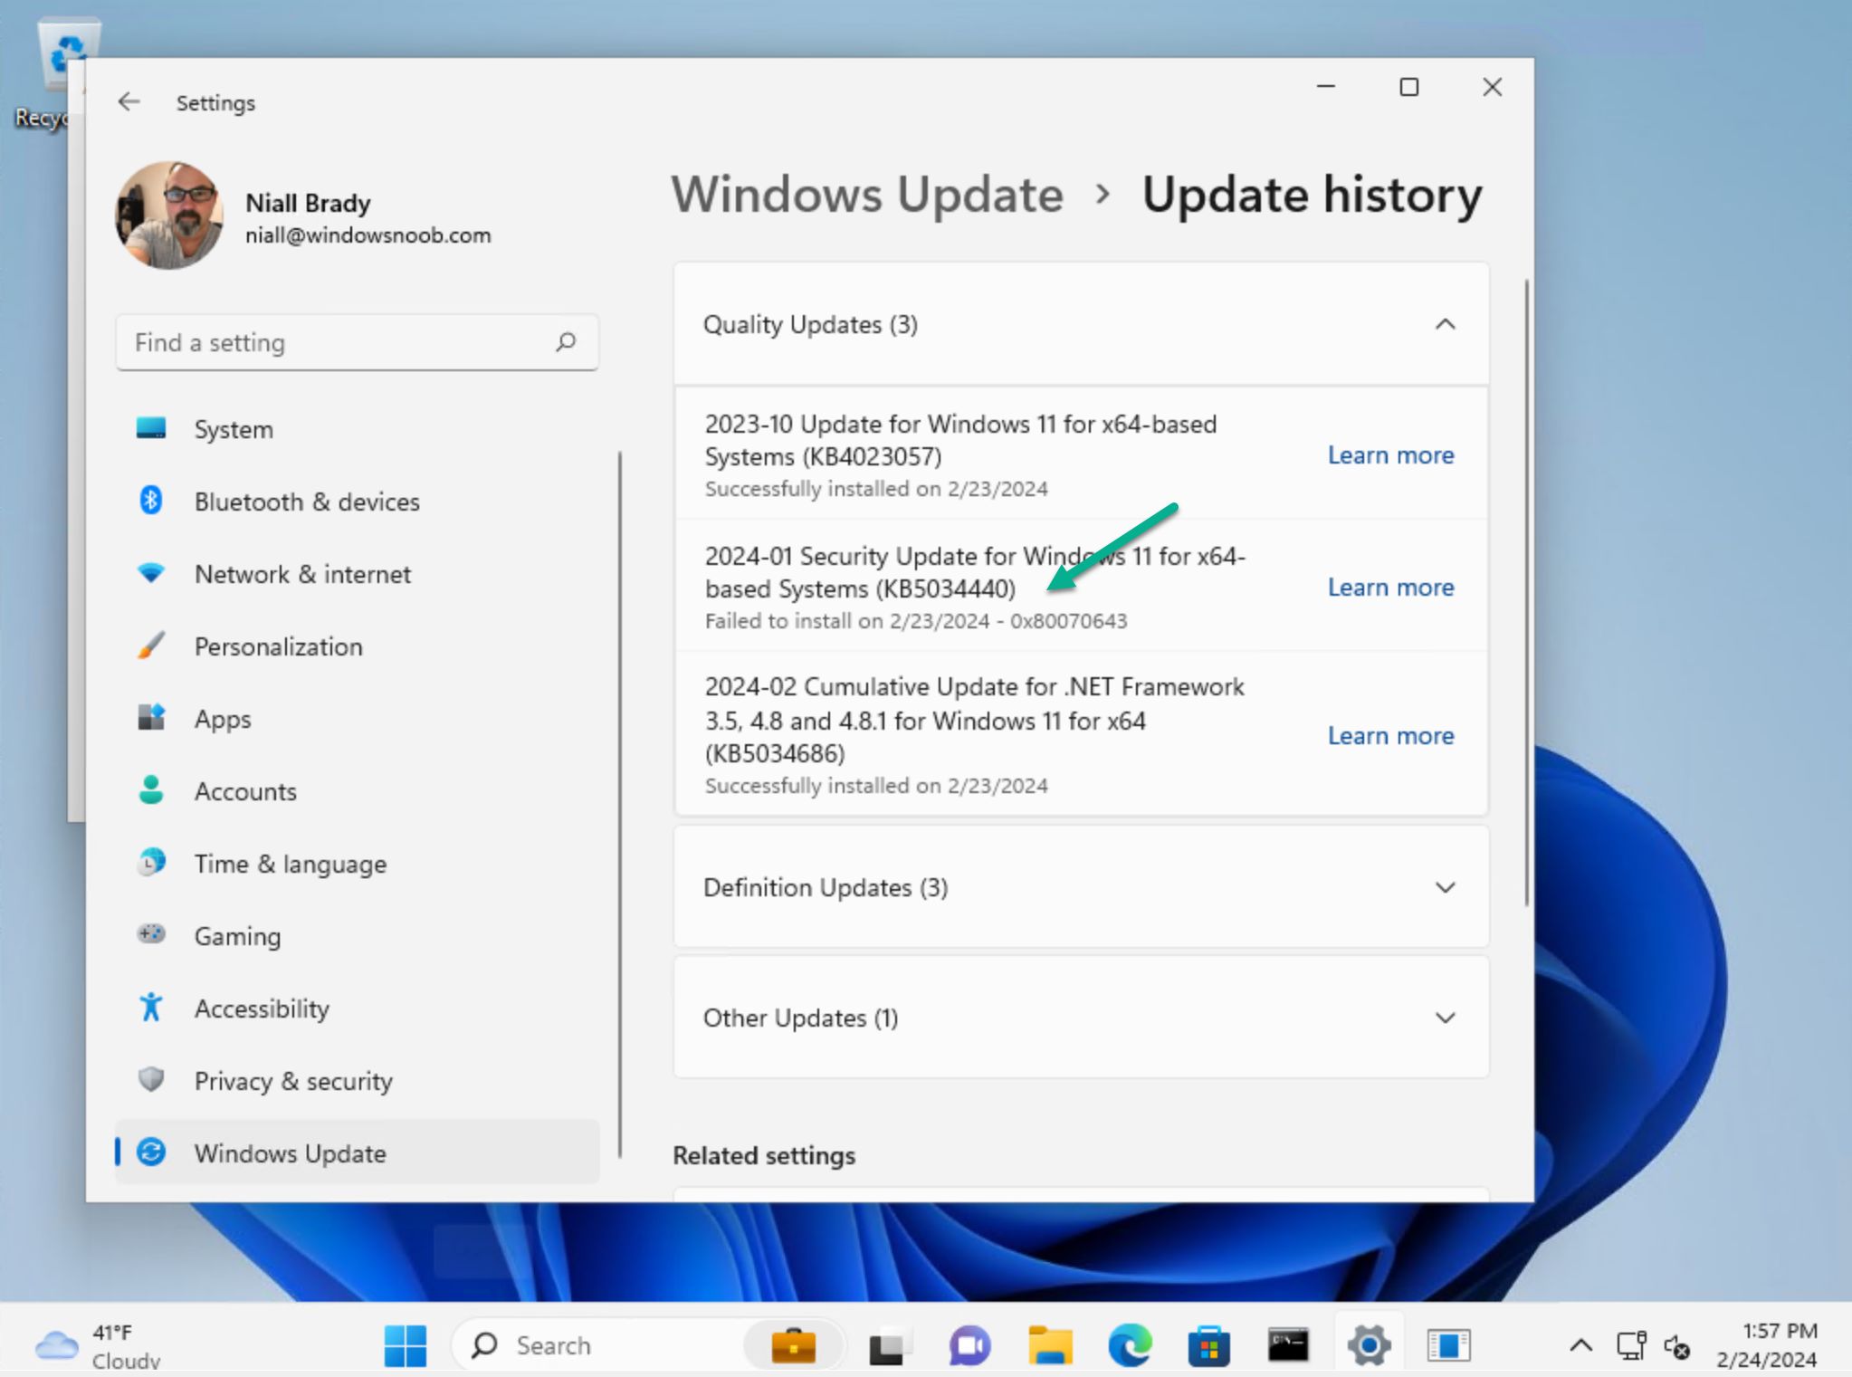Click the failed install error 0x80070643 text

click(x=1069, y=621)
